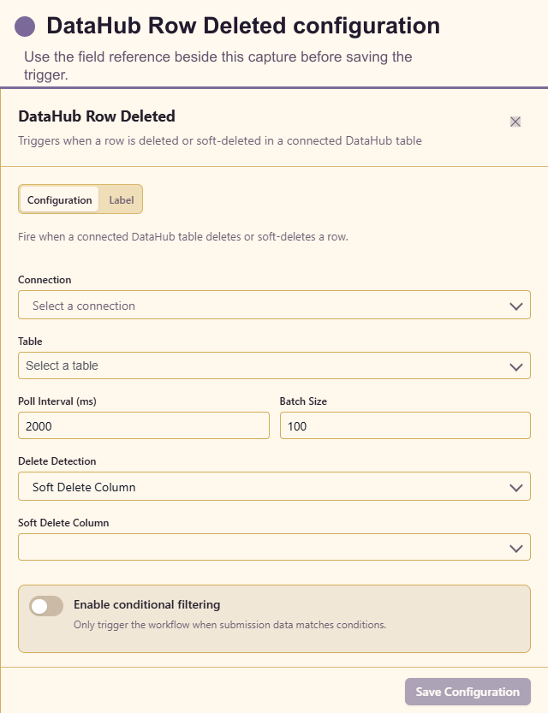Open the Table dropdown
The height and width of the screenshot is (713, 548).
[274, 365]
